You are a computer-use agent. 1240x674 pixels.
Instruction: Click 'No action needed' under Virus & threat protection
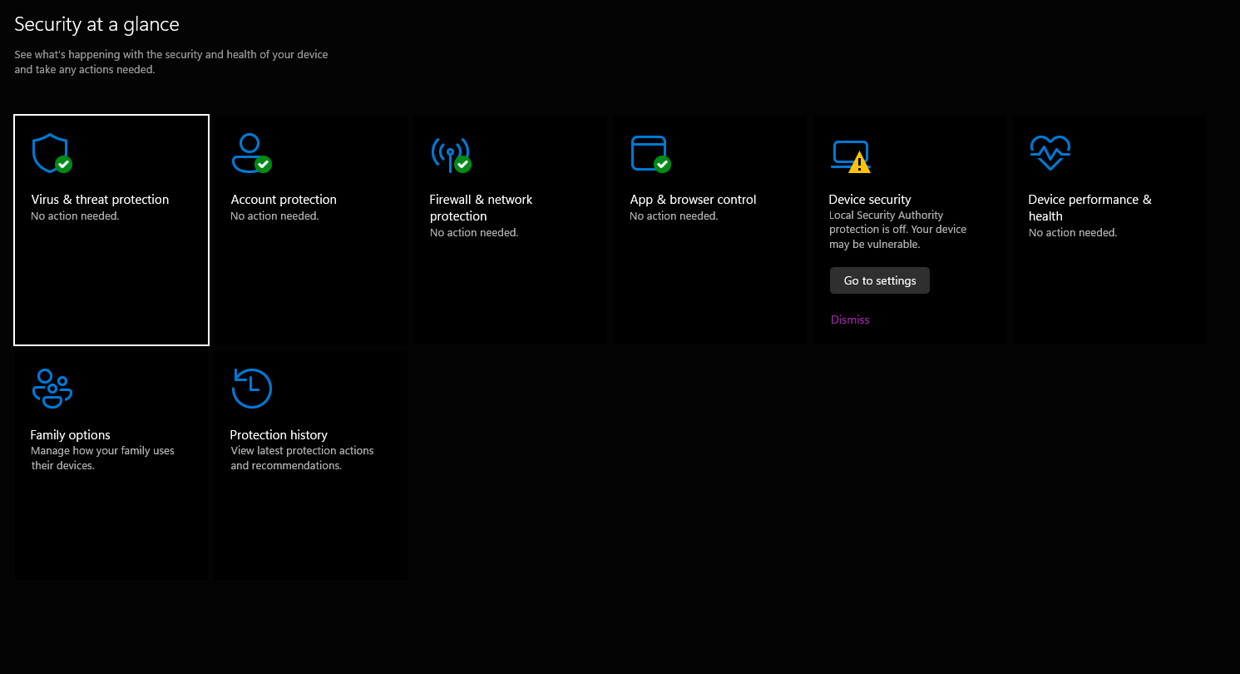tap(75, 216)
